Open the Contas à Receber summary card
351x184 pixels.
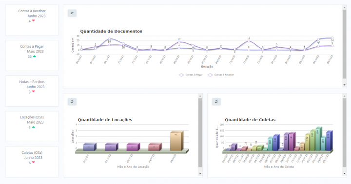click(32, 20)
